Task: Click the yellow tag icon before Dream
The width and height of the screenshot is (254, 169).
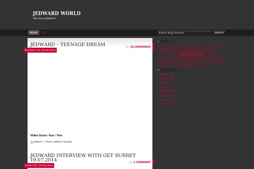Action: 44,142
